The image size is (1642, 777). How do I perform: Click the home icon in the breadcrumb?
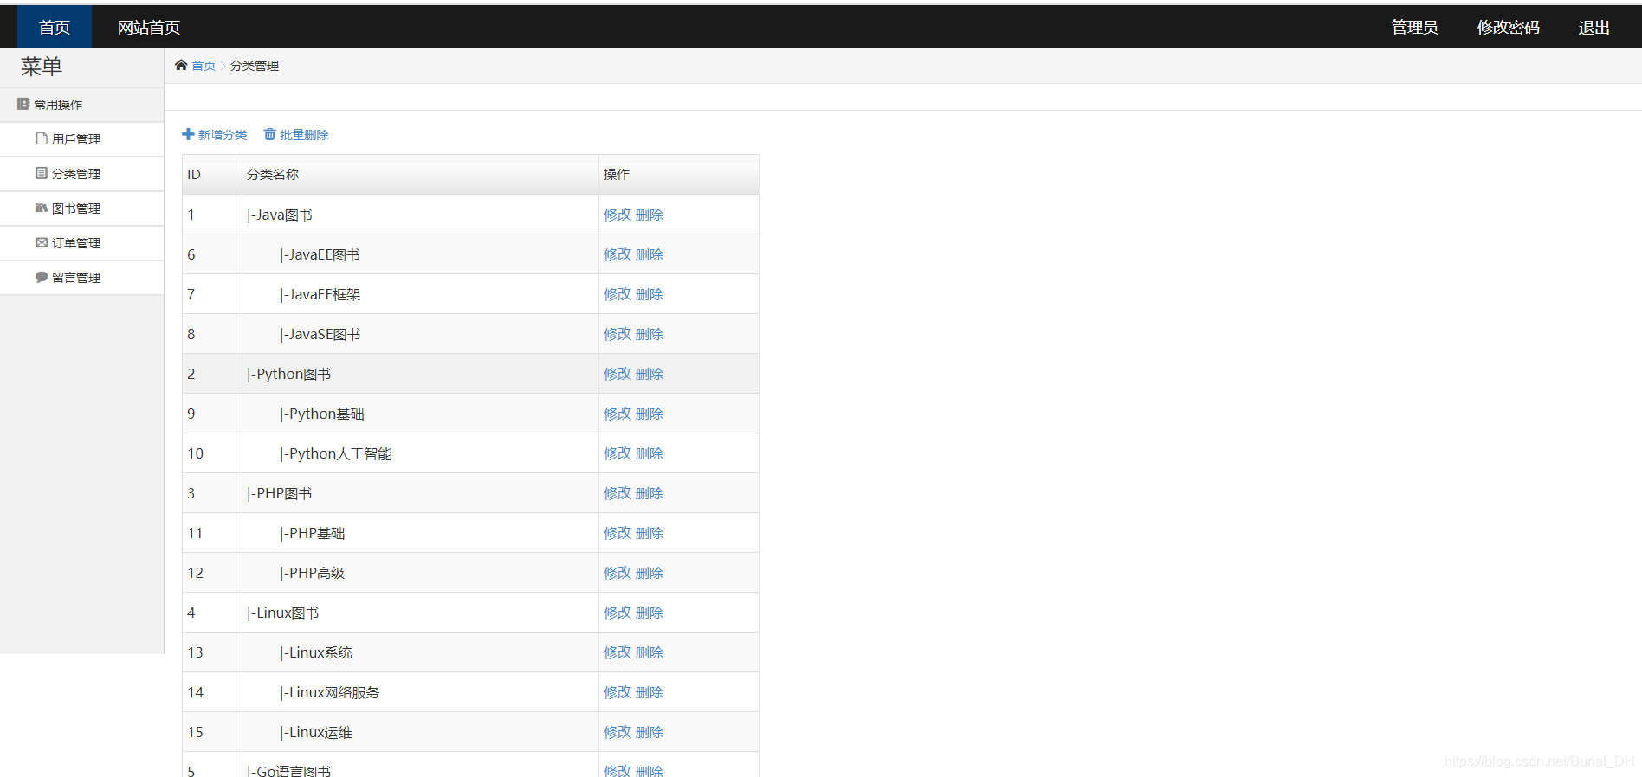pyautogui.click(x=181, y=65)
